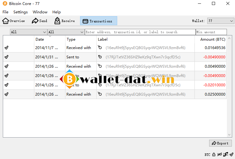Viewport: 235px width, 159px height.
Task: Select the amount 0.02500000
Action: [x=215, y=94]
